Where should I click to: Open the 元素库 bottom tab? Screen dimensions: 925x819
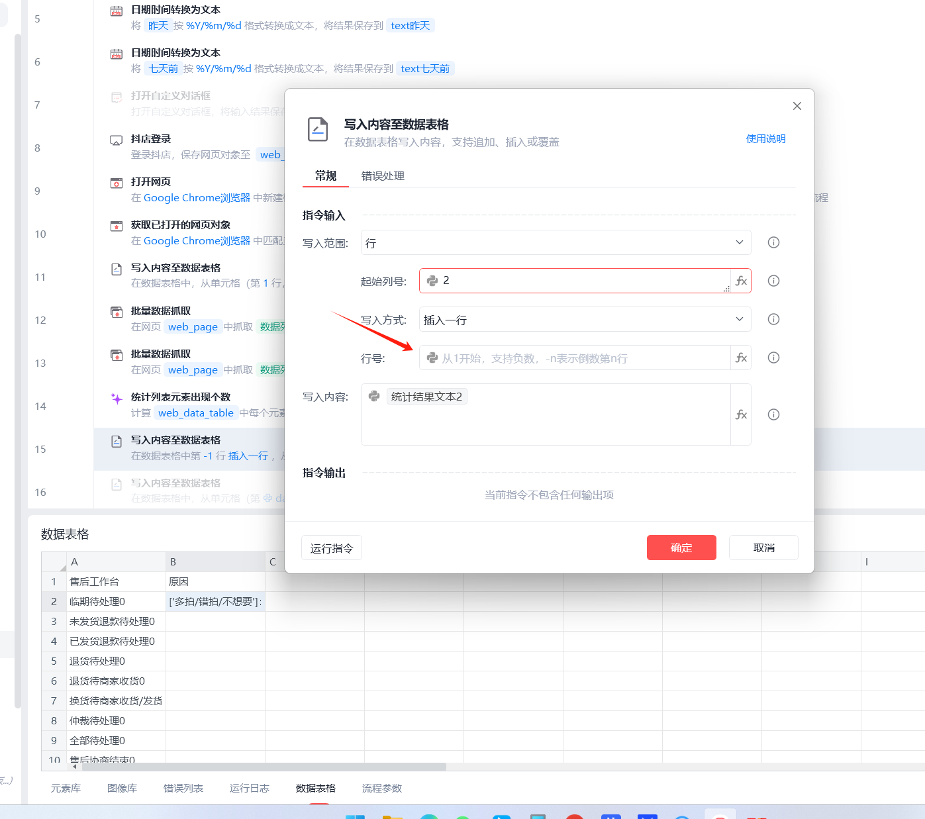coord(66,788)
